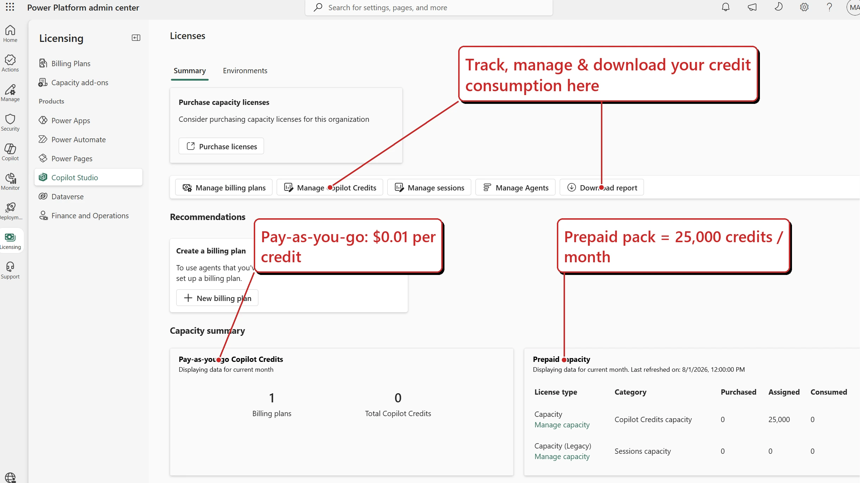Click the License type column header
The height and width of the screenshot is (483, 860).
(556, 392)
